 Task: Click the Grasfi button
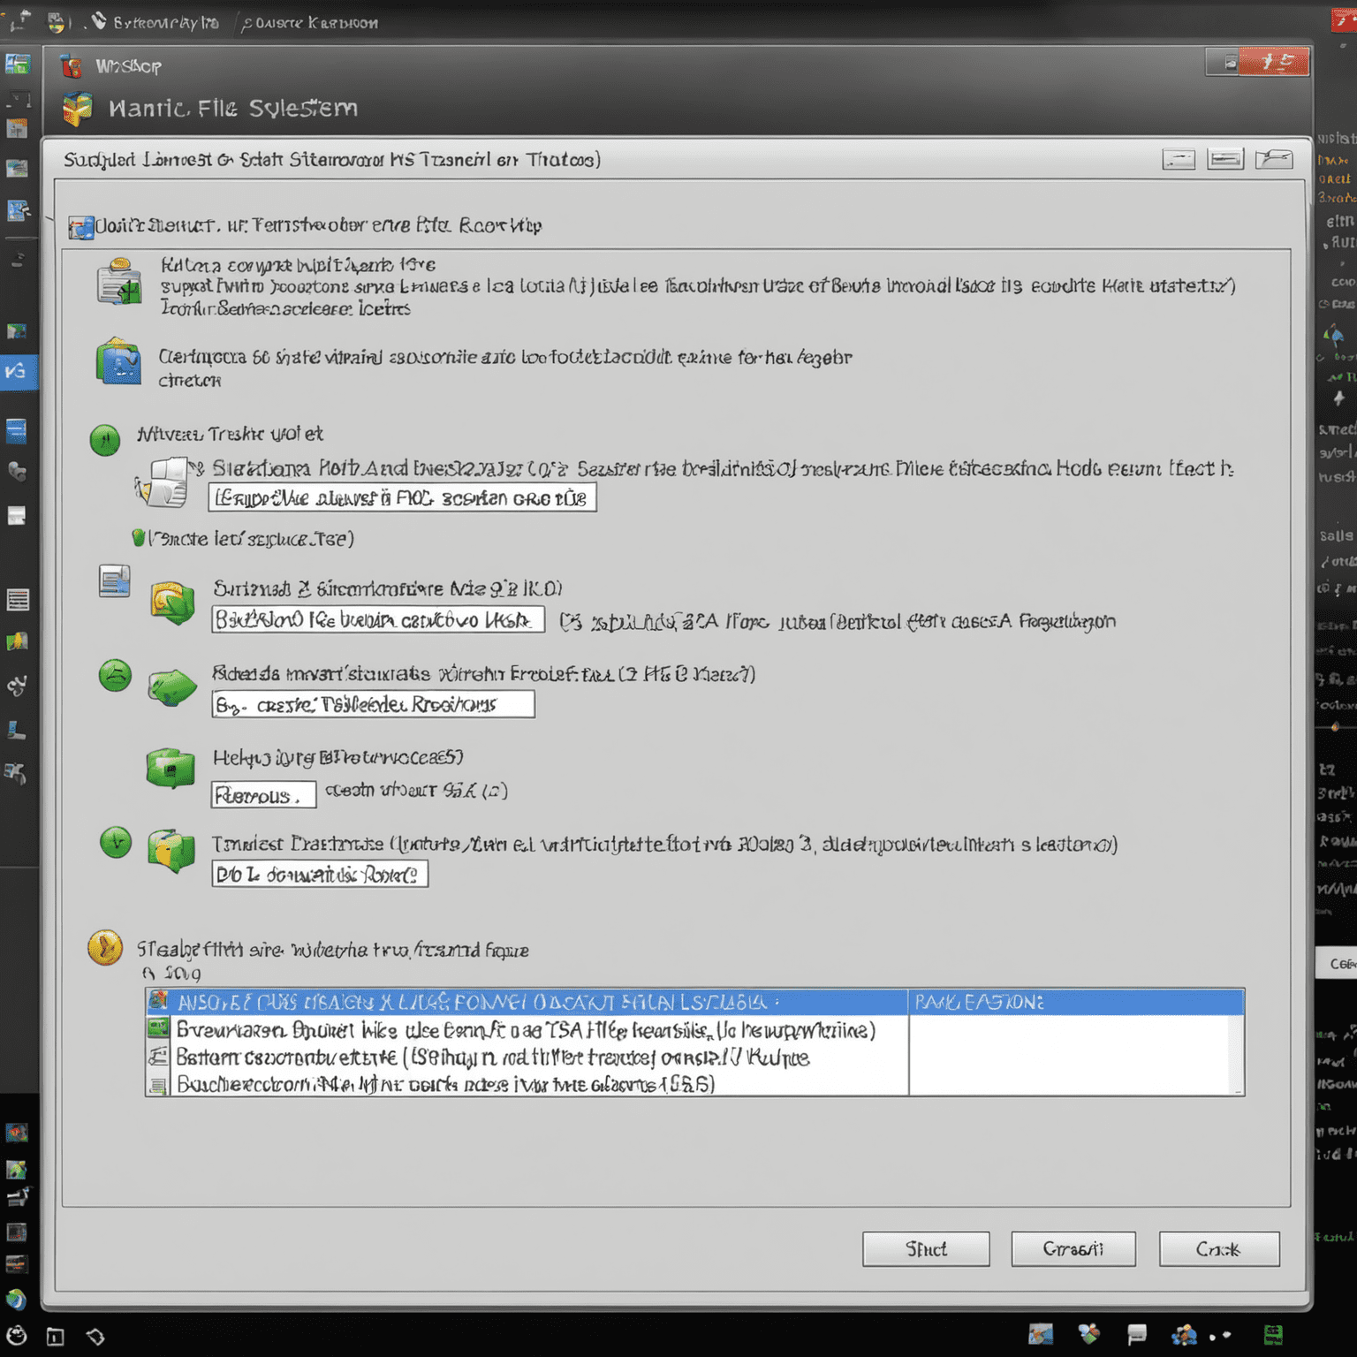pos(1073,1249)
